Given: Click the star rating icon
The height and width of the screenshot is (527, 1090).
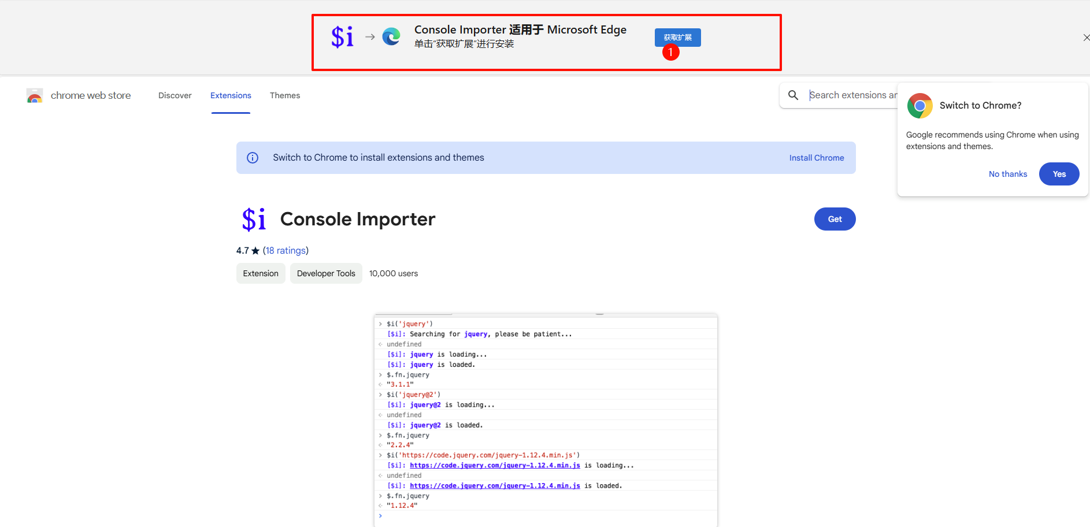Looking at the screenshot, I should click(x=256, y=250).
